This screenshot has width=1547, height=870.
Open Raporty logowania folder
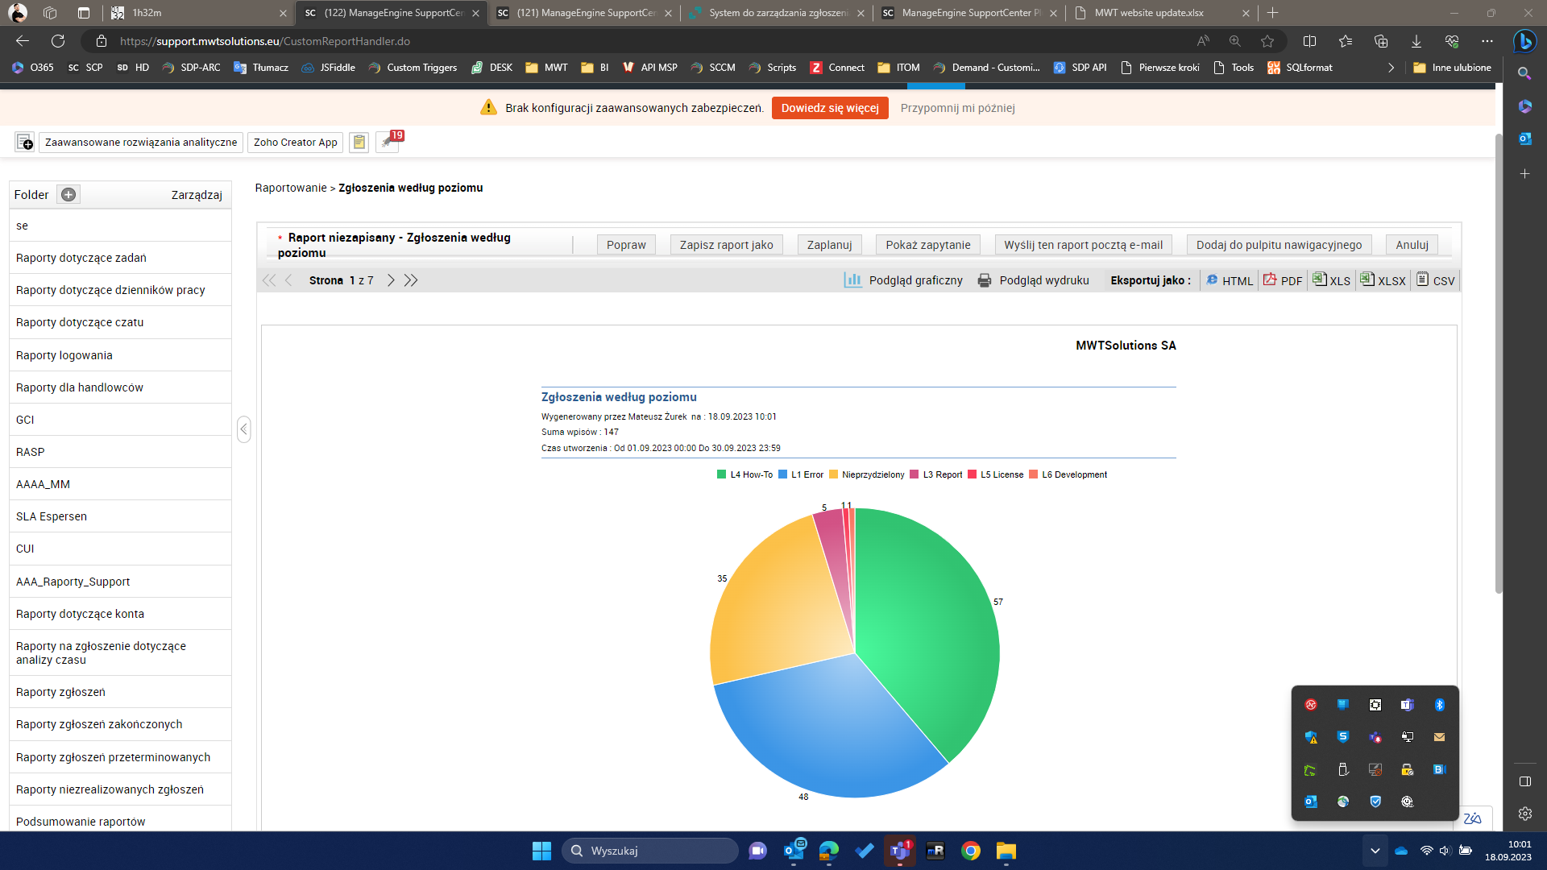click(x=64, y=355)
